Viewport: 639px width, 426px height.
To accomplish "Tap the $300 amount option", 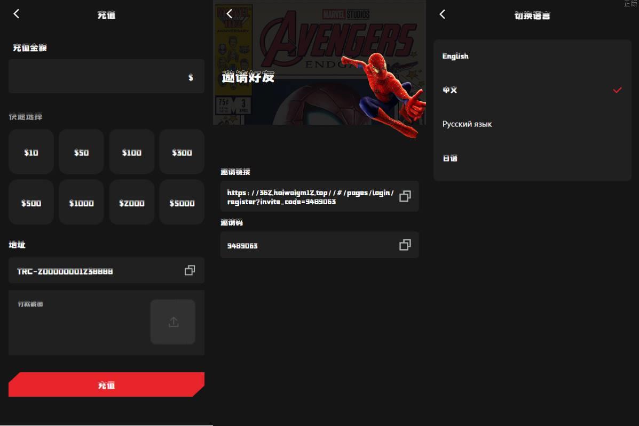I will pos(182,152).
